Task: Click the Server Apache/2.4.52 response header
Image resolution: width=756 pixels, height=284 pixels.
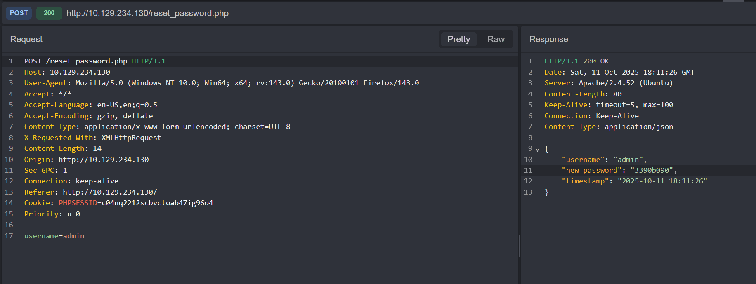Action: (608, 83)
